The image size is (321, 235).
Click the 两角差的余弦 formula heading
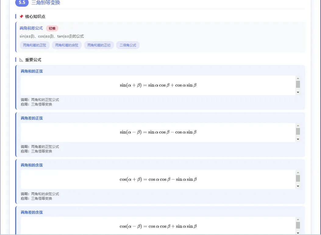coord(32,212)
